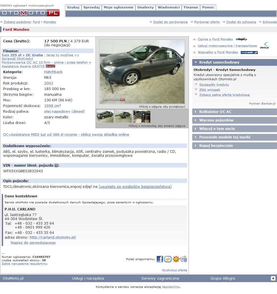Send the offer by email envelope icon
Image resolution: width=277 pixels, height=294 pixels.
[x=183, y=259]
